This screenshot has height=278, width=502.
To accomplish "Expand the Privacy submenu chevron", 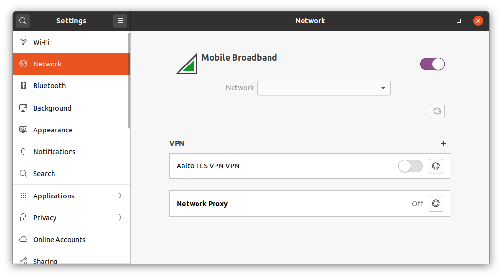I will click(120, 218).
